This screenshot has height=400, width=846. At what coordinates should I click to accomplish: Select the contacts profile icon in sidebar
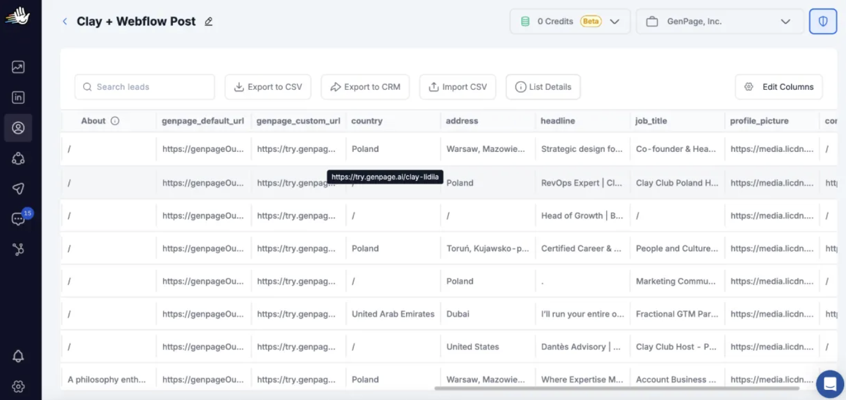click(18, 128)
